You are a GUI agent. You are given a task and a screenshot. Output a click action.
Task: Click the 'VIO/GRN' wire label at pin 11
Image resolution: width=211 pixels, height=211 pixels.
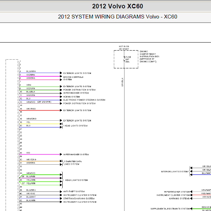click(x=31, y=95)
